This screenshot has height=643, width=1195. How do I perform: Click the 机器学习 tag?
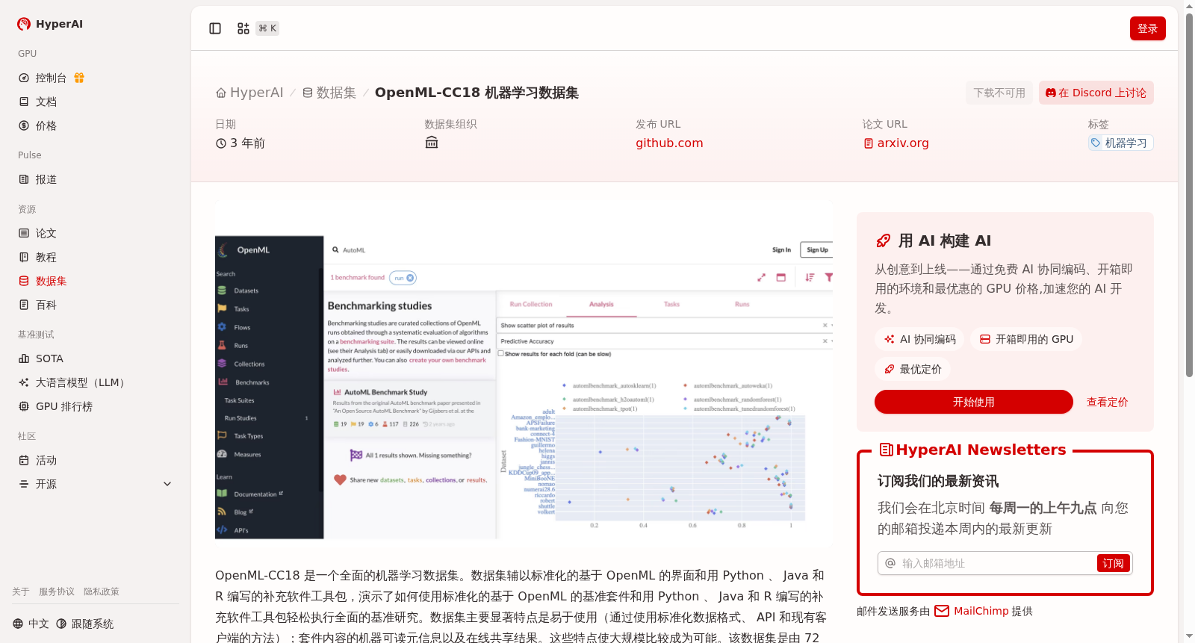(1120, 143)
